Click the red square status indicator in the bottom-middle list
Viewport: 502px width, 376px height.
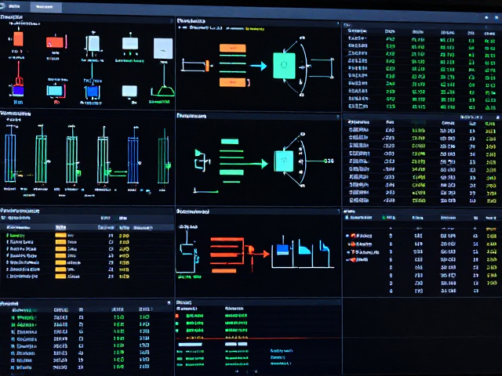(176, 316)
